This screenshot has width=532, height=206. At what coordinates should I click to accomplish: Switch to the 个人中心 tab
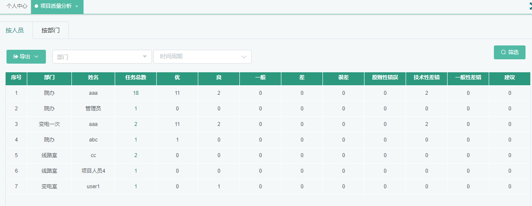[x=16, y=6]
